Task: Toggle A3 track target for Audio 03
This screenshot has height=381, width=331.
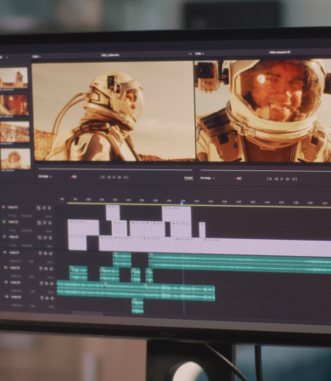Action: 6,282
